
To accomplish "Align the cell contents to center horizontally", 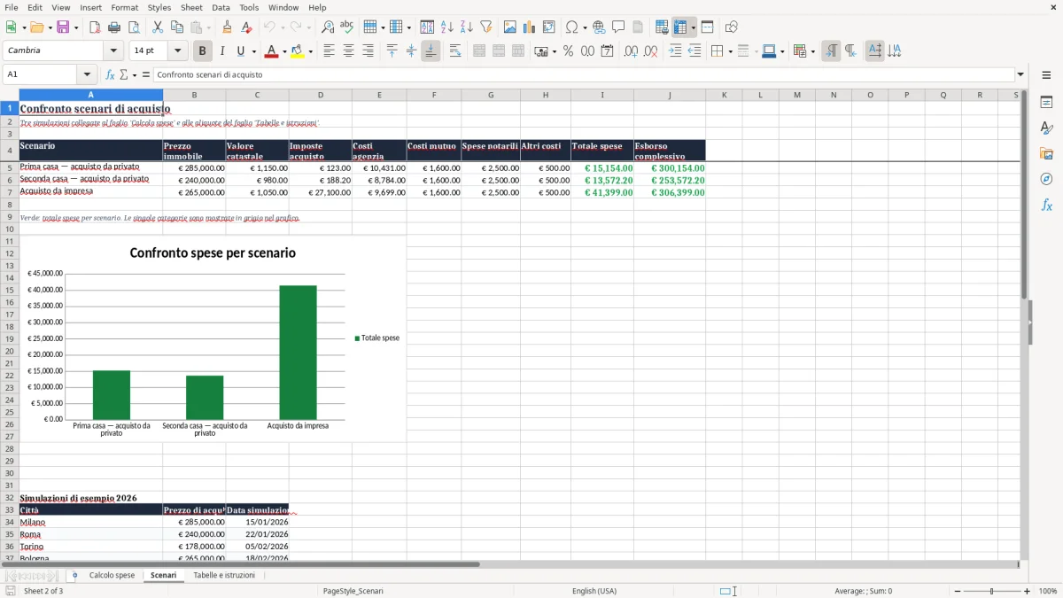I will 348,51.
